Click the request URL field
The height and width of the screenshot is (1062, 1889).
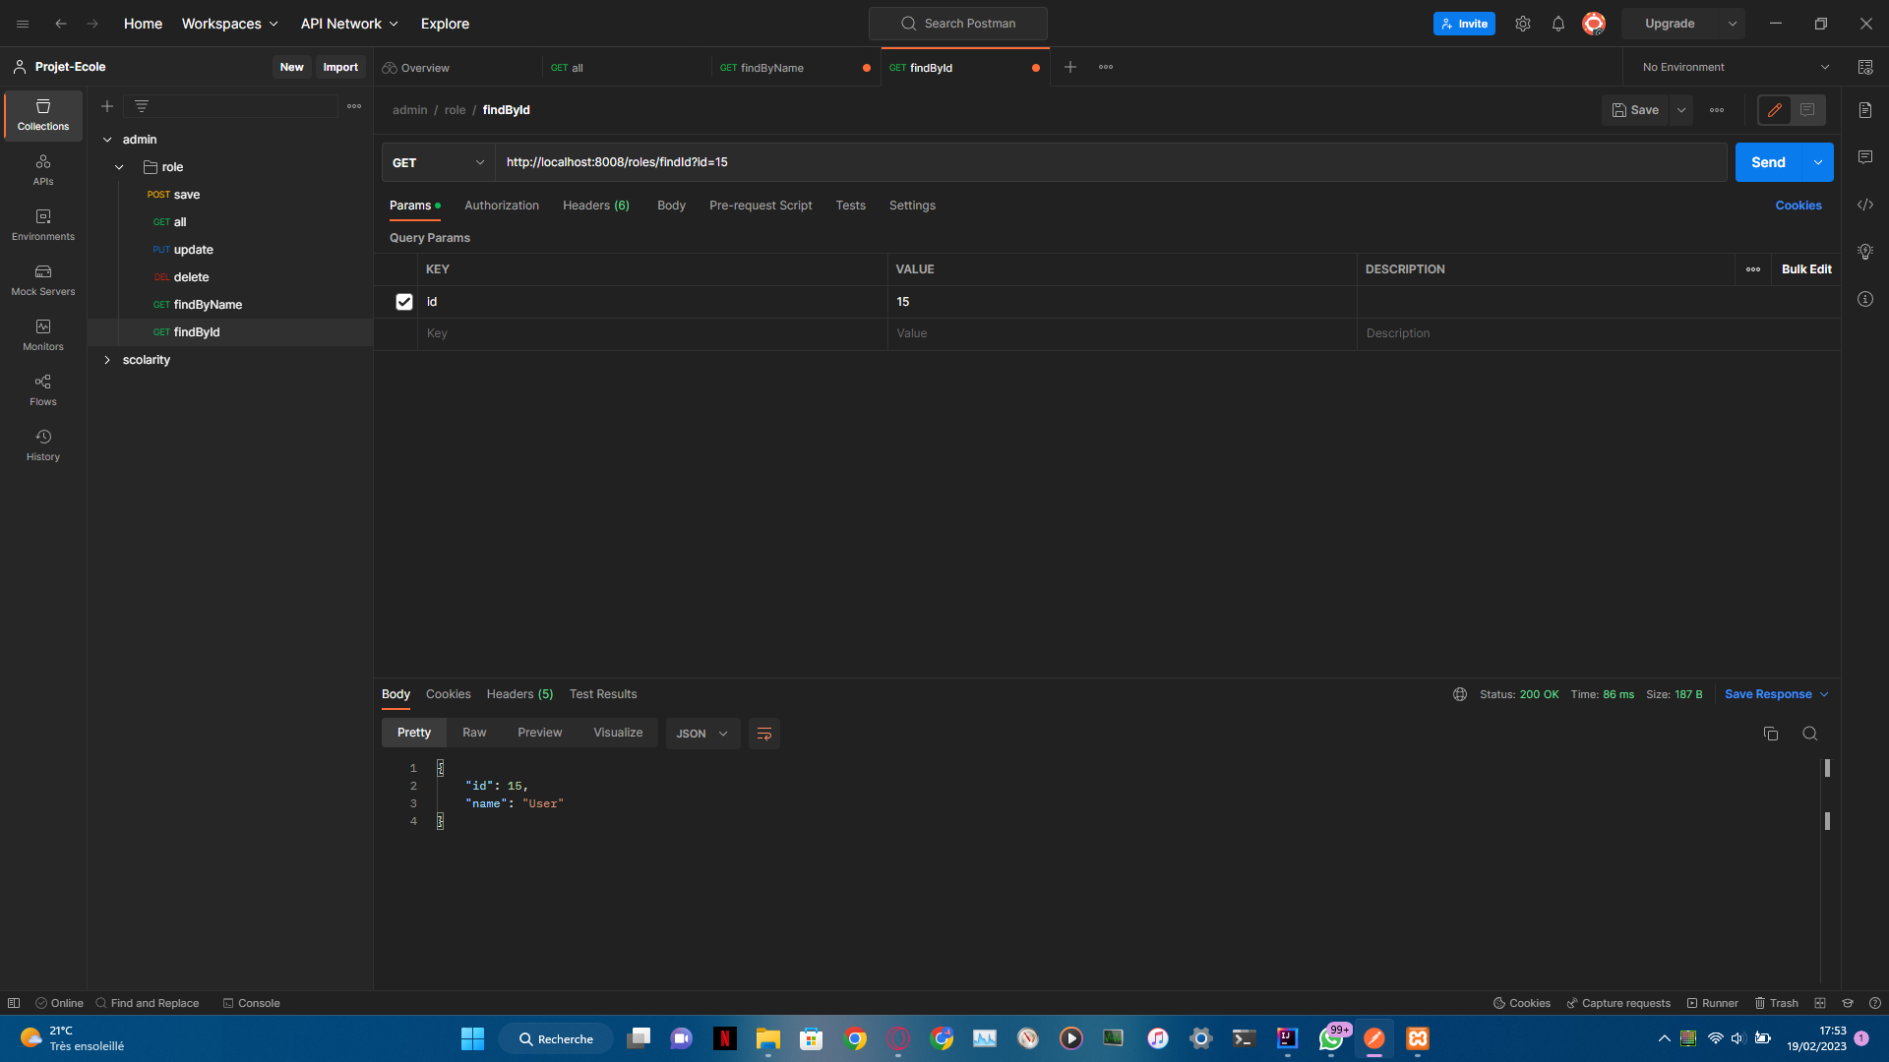[1111, 162]
